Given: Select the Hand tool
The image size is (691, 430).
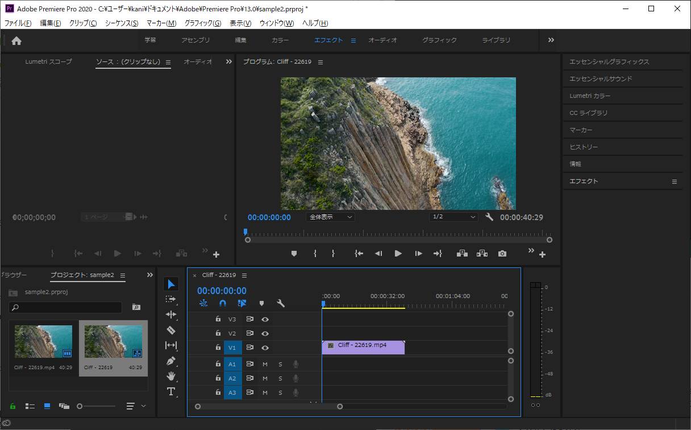Looking at the screenshot, I should click(x=171, y=376).
